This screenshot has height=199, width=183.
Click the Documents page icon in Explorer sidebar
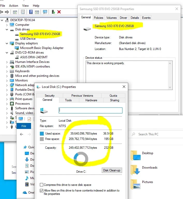27,166
